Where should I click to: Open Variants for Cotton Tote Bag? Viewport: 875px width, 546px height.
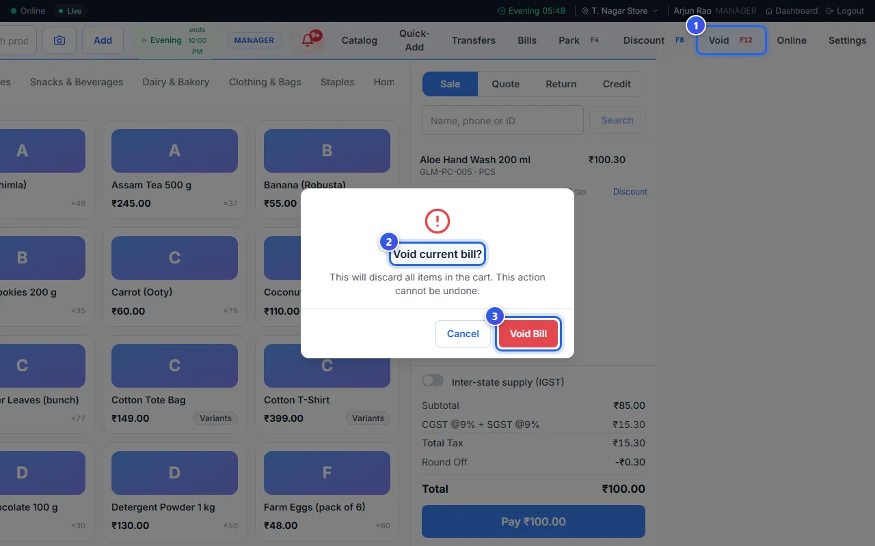pos(215,418)
